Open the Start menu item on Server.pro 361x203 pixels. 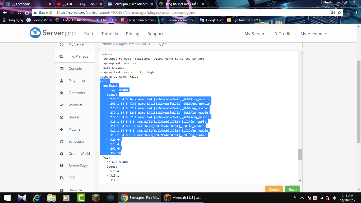pos(89,34)
